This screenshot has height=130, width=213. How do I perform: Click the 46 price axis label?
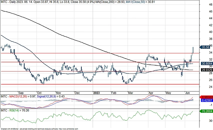(x=210, y=11)
